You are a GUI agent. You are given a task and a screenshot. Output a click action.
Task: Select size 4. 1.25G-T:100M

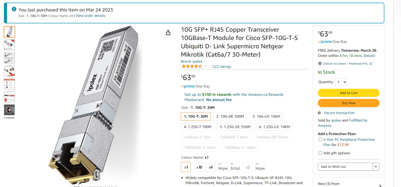coord(197,127)
